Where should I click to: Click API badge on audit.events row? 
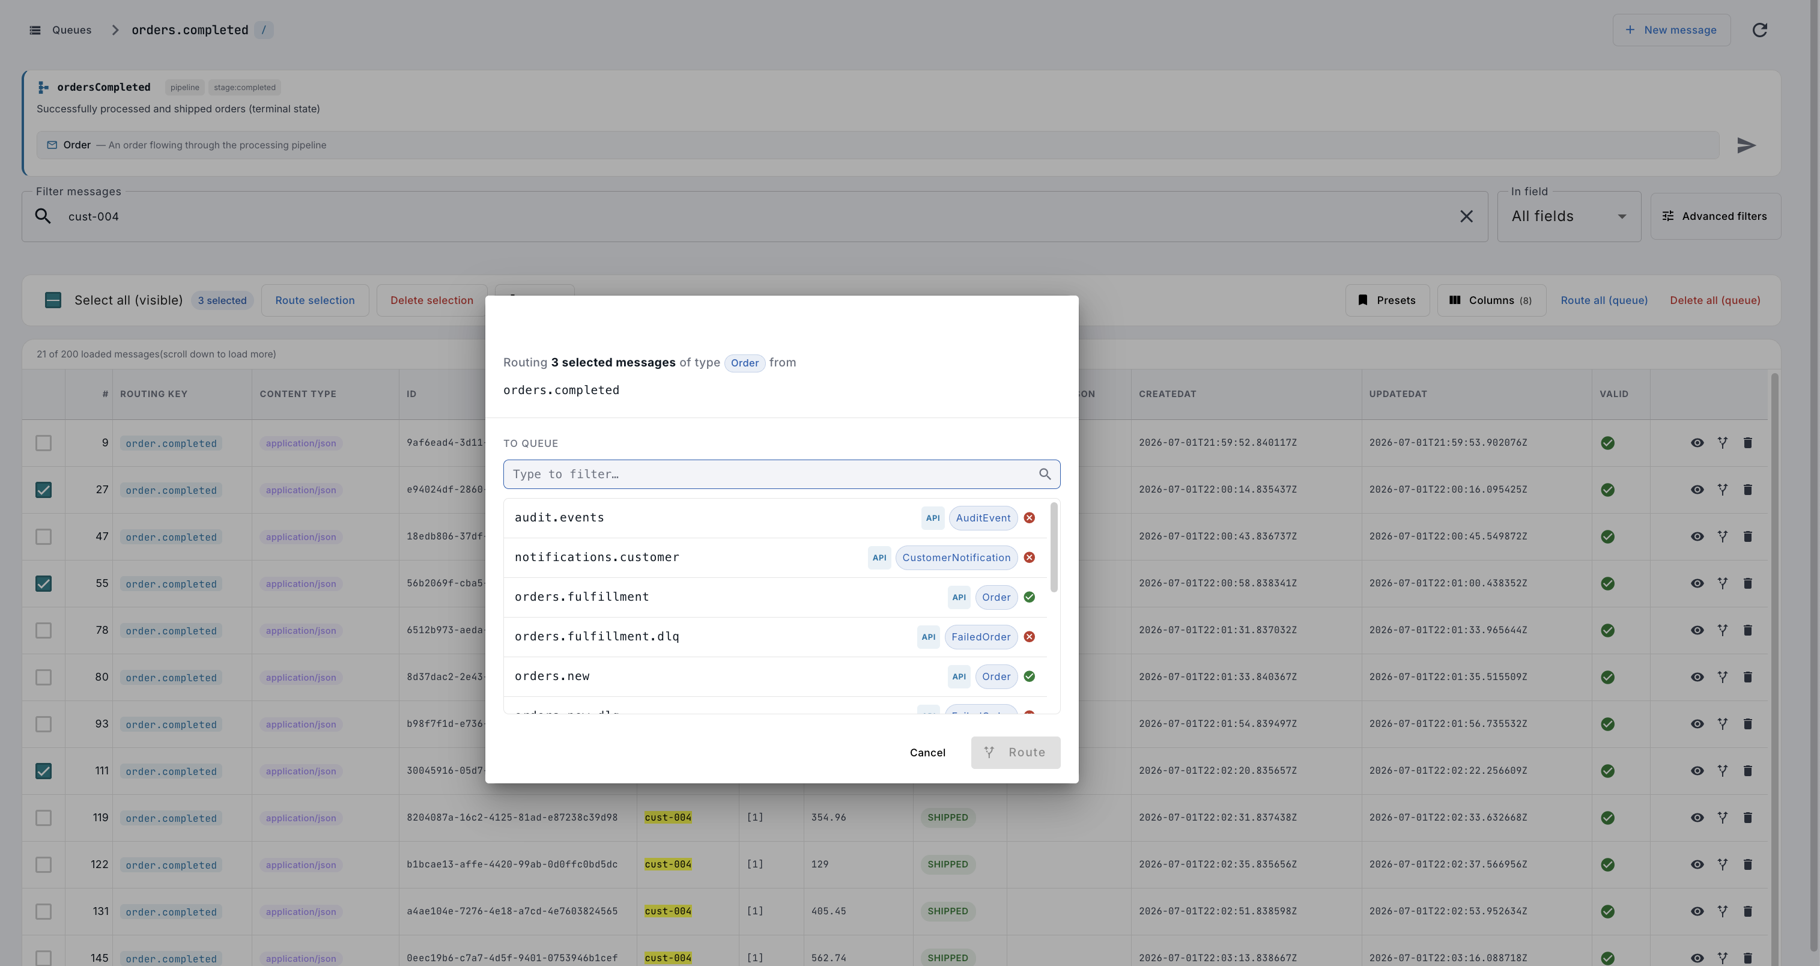coord(933,518)
